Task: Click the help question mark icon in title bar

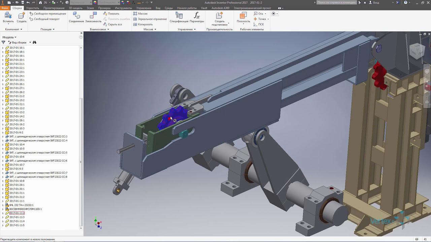Action: pos(405,2)
